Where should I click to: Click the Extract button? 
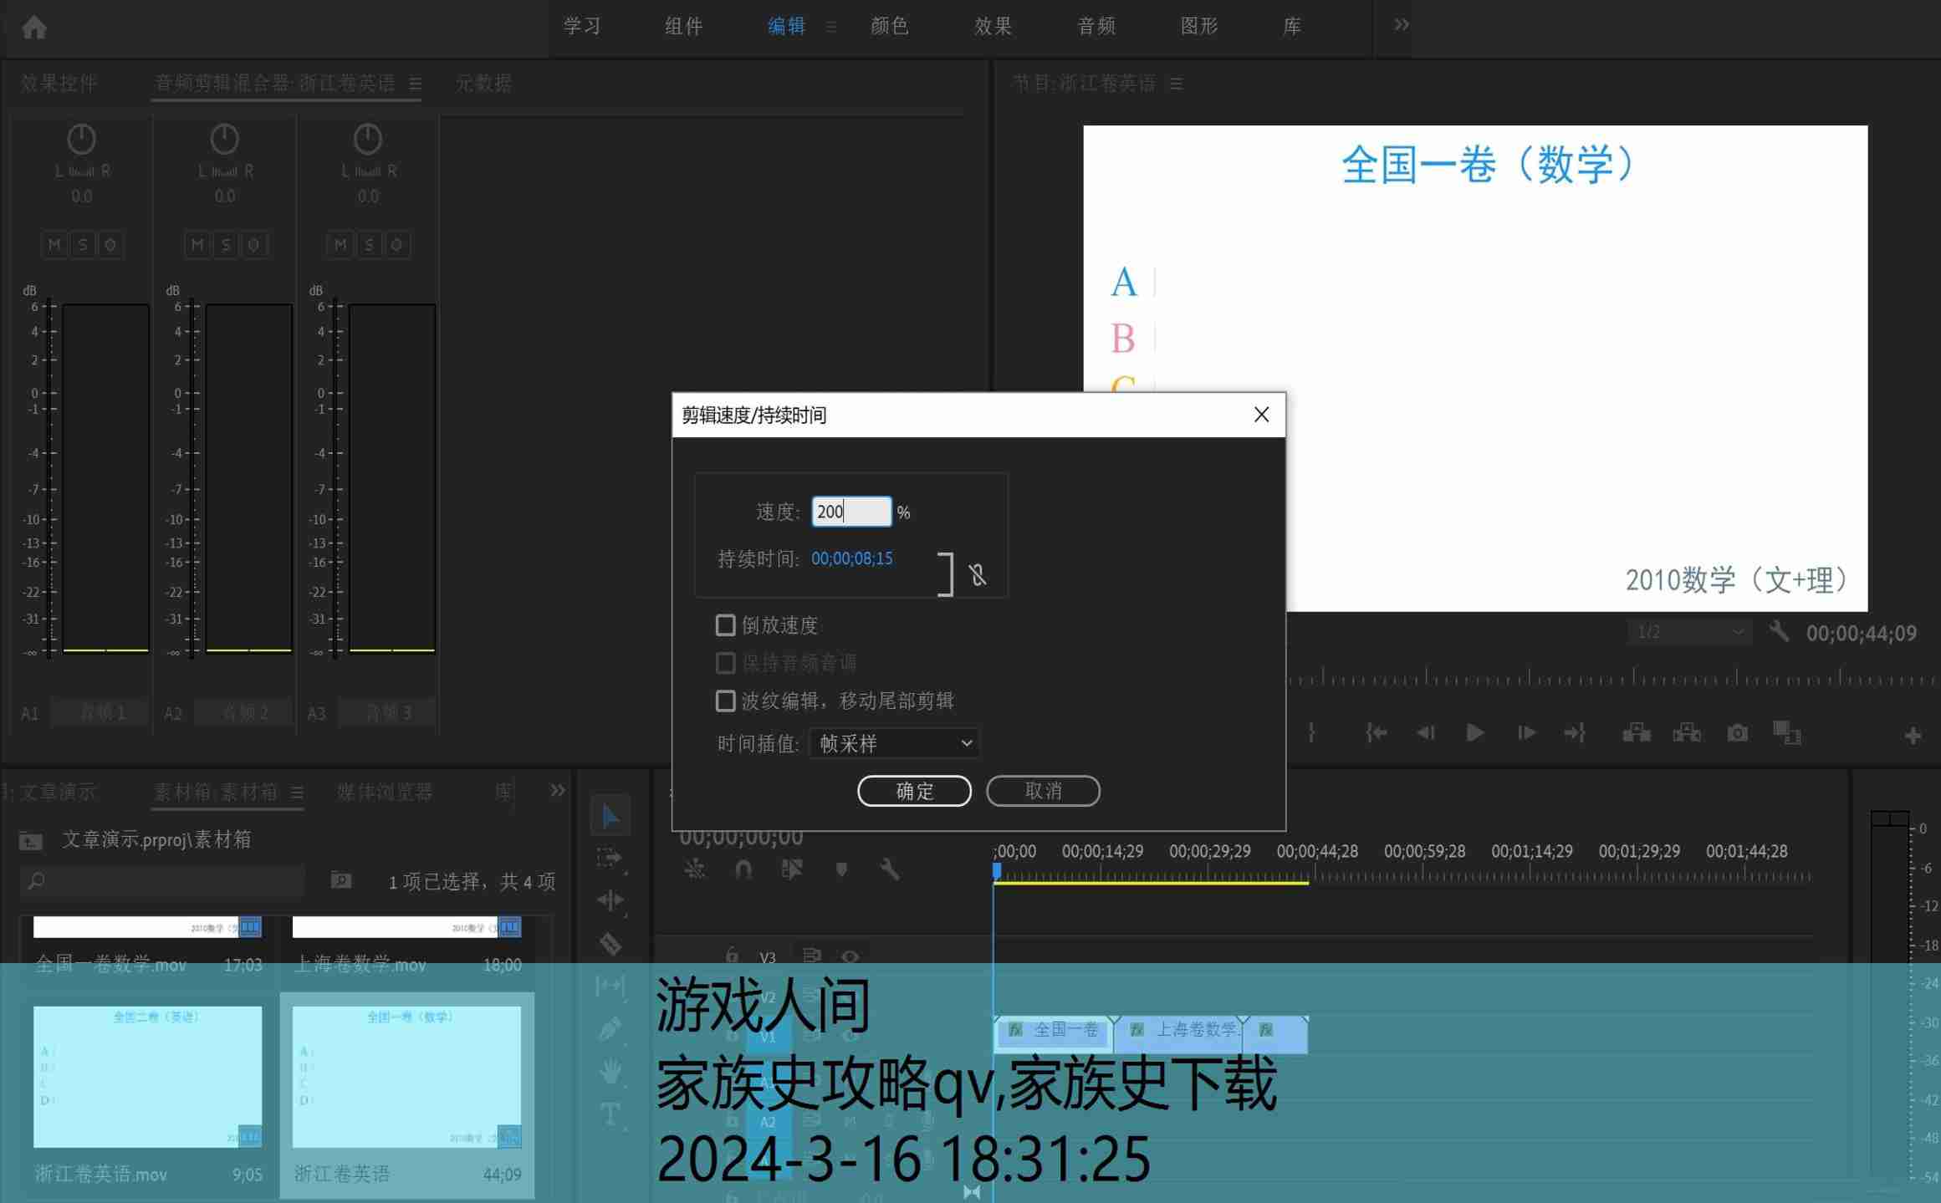click(x=1687, y=733)
